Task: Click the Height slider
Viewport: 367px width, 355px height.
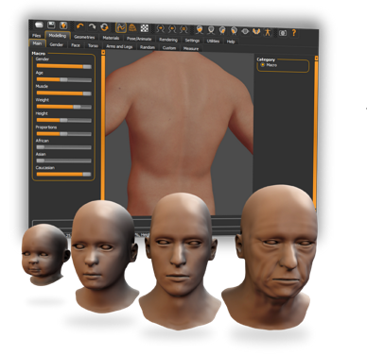Action: coord(64,120)
